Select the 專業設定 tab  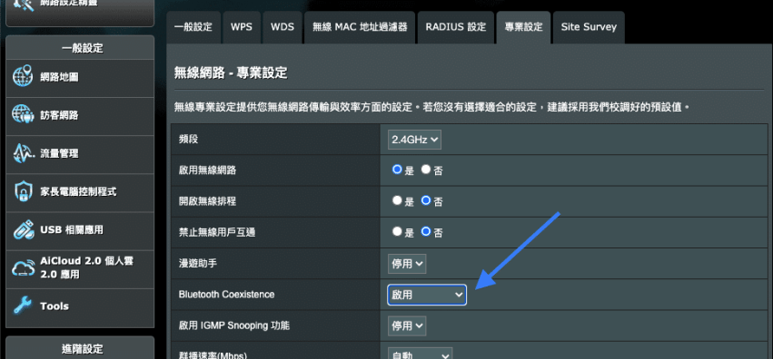[x=523, y=27]
